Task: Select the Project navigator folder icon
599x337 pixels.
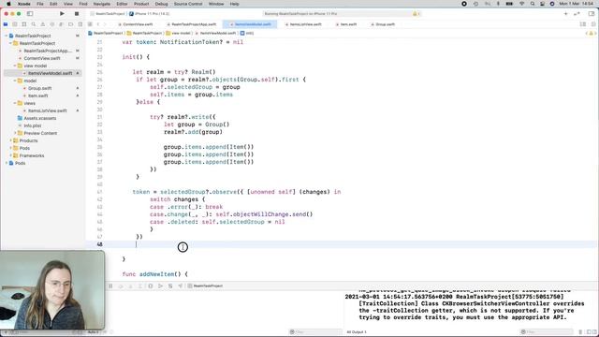Action: click(6, 24)
